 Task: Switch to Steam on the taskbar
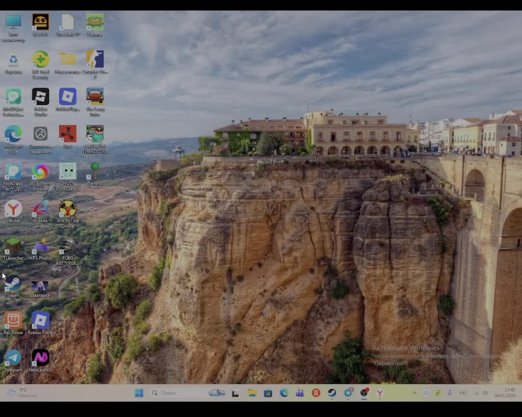click(332, 393)
